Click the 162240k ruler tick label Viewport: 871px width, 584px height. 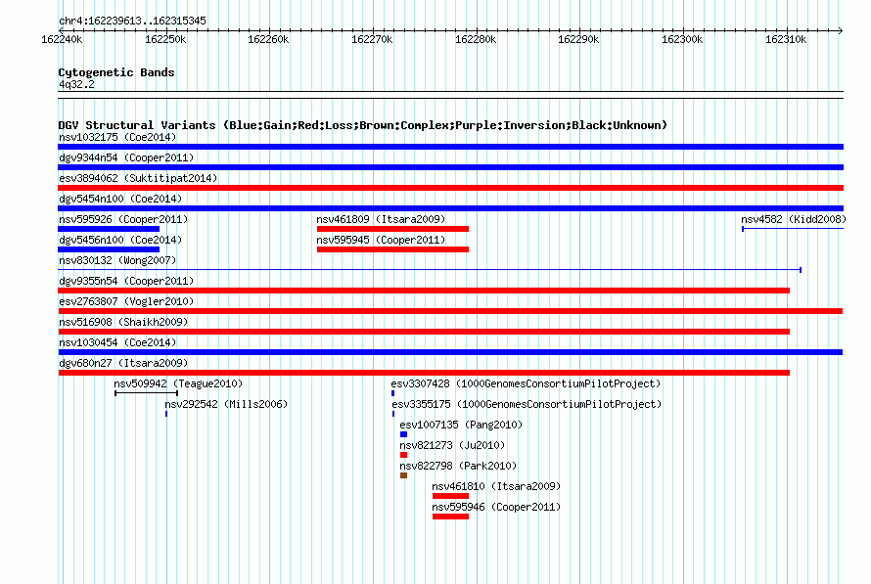pyautogui.click(x=62, y=39)
